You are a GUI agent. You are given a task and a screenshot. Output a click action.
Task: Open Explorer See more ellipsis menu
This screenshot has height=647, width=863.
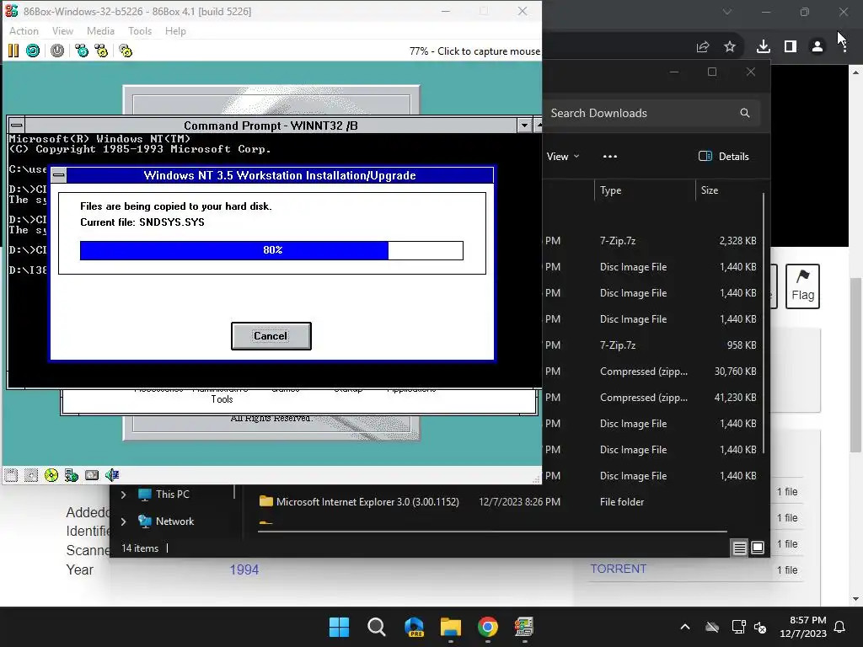point(610,156)
